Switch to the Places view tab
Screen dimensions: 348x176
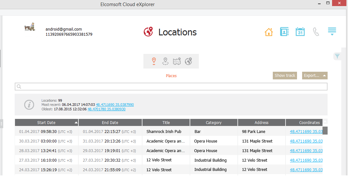click(154, 61)
